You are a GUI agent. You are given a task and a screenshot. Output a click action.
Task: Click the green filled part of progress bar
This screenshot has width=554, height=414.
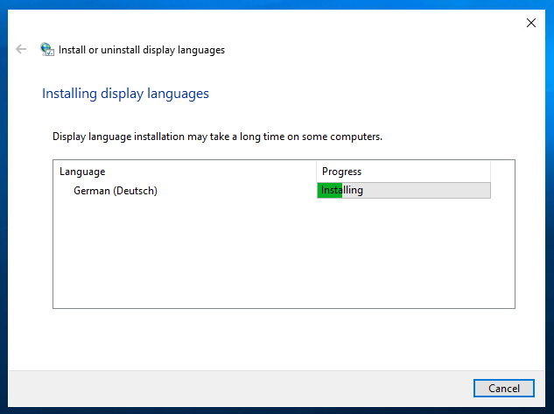pos(328,190)
